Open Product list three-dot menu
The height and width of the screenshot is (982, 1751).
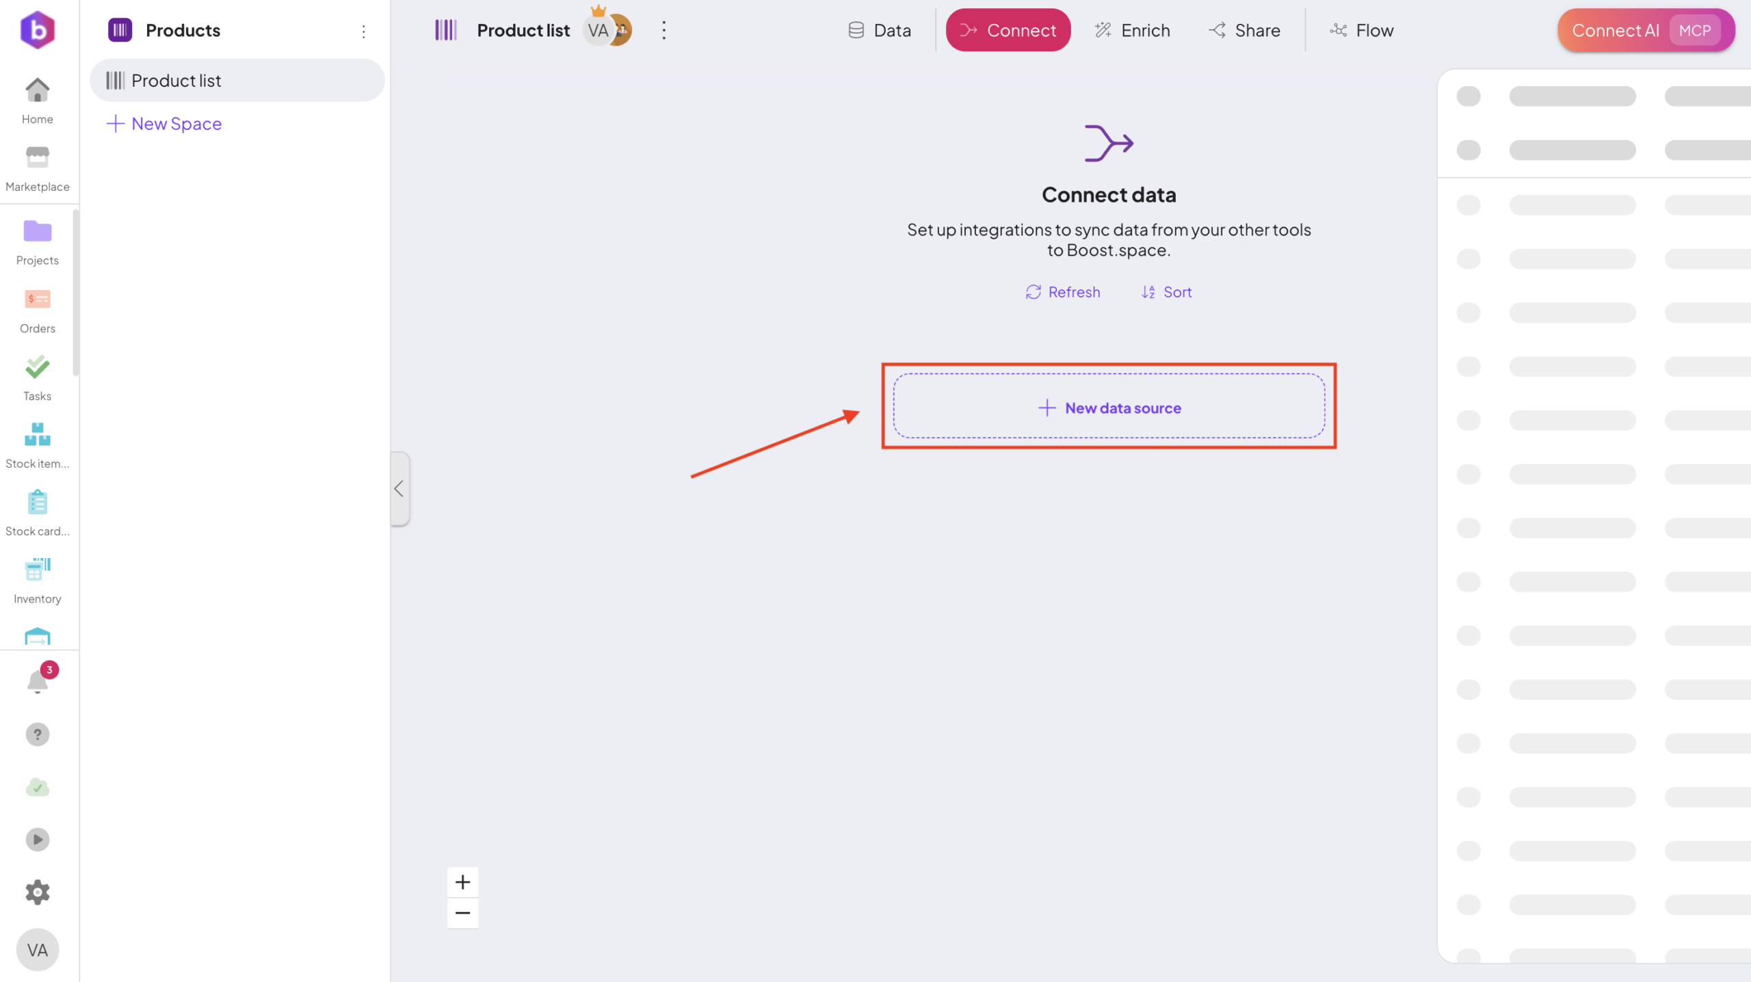pyautogui.click(x=663, y=30)
